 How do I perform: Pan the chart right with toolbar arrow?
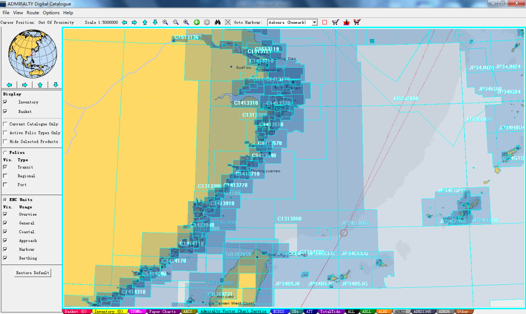[134, 22]
